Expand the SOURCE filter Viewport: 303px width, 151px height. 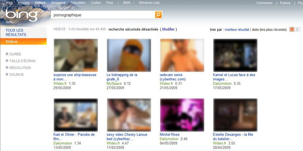(x=15, y=74)
